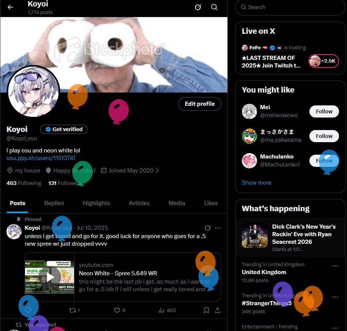Share the pinned tweet

tap(217, 310)
